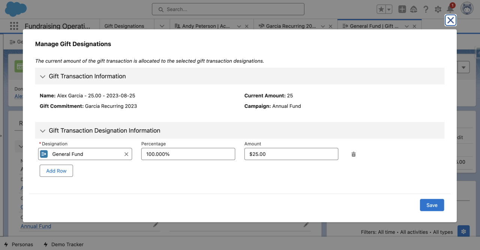Image resolution: width=480 pixels, height=250 pixels.
Task: Close the Manage Gift Designations dialog
Action: [x=450, y=20]
